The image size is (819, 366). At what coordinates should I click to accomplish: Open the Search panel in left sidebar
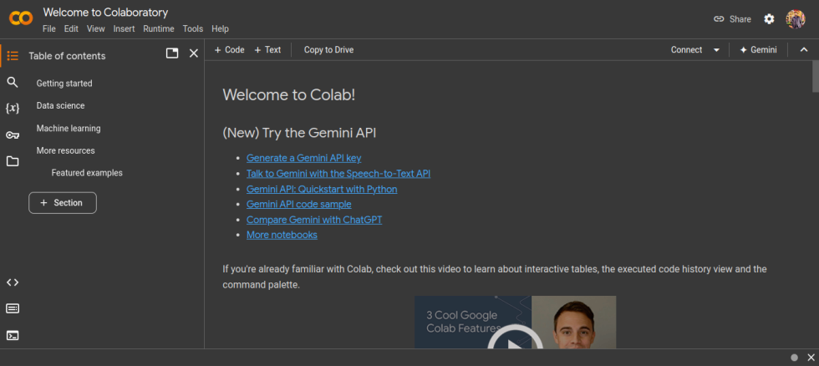click(x=13, y=82)
